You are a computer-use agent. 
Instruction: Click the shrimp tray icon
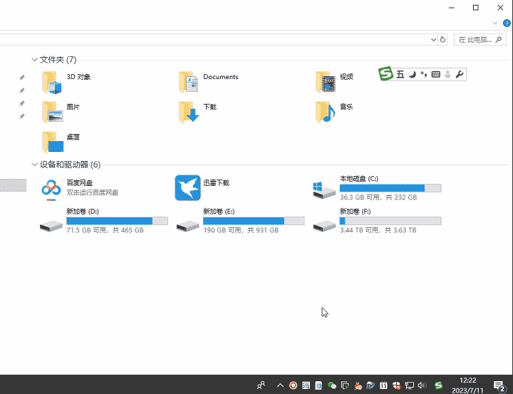(x=358, y=385)
